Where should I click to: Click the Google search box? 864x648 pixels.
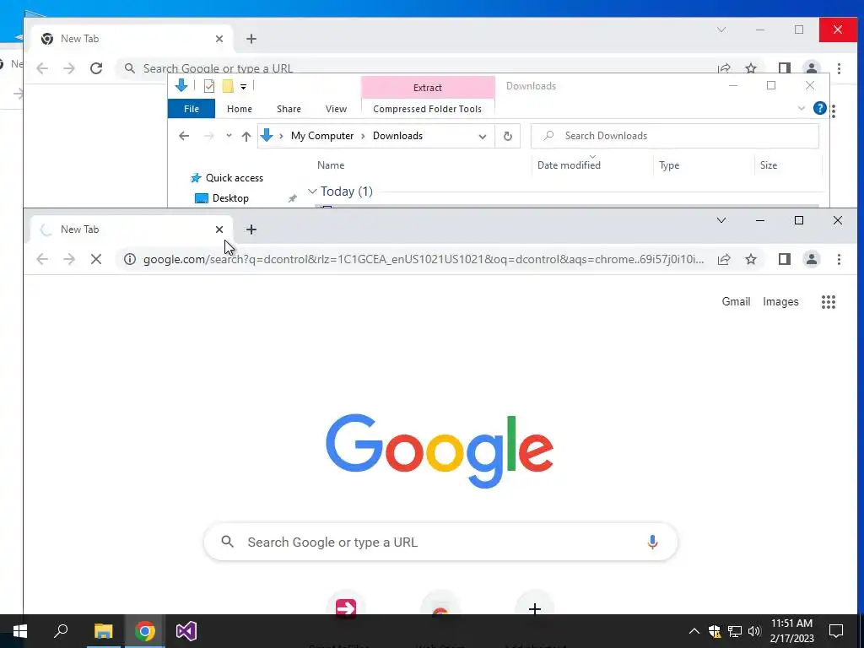pos(440,543)
